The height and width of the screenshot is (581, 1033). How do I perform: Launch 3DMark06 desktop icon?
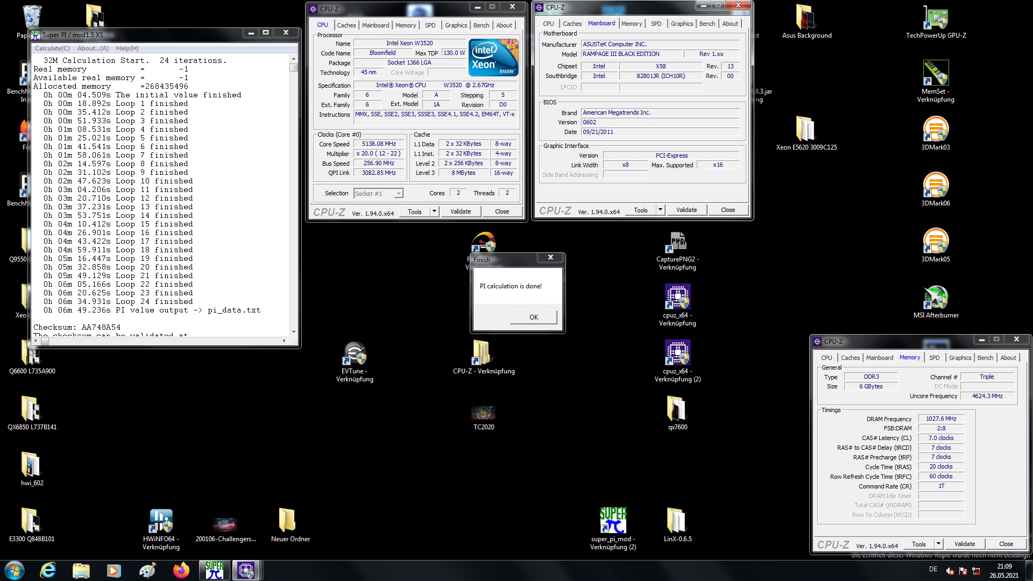point(936,189)
